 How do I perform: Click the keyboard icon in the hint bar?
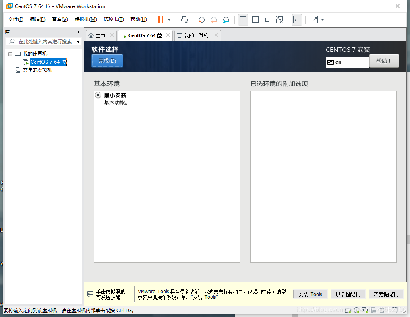(x=90, y=294)
